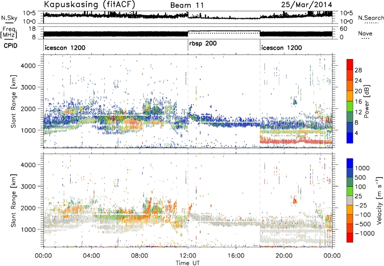Click the velocity colorbar value '-1000'
The image size is (384, 266).
[365, 233]
